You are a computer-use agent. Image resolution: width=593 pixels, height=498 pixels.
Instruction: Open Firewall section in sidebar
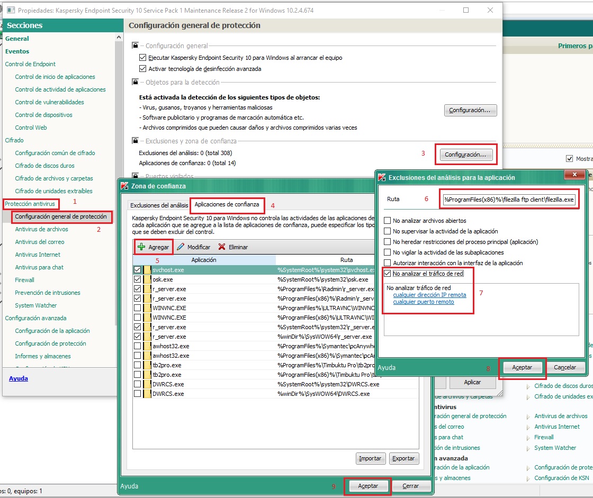24,280
